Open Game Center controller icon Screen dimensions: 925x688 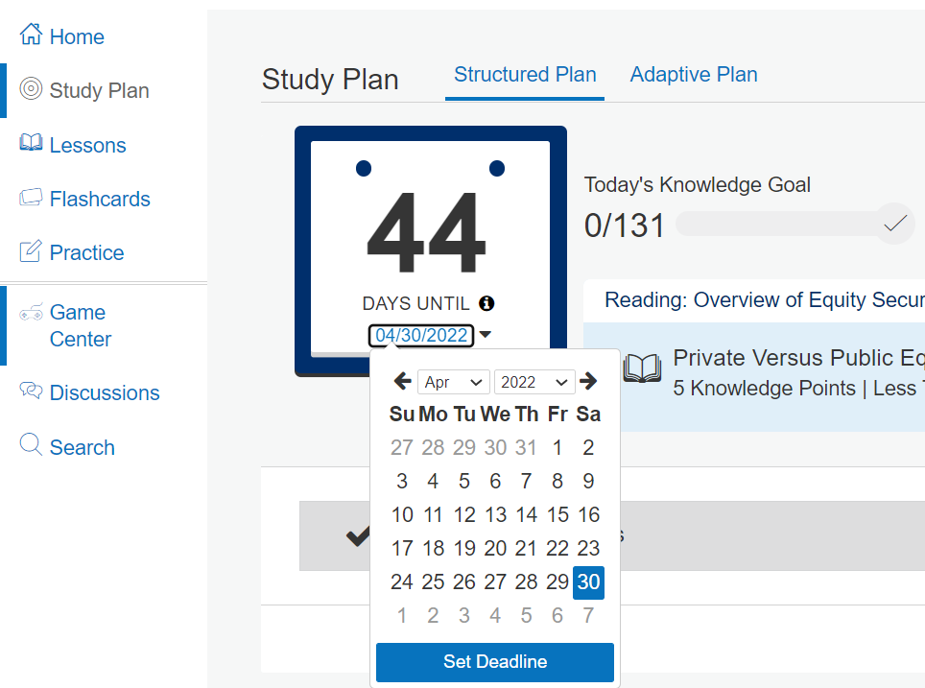coord(31,312)
